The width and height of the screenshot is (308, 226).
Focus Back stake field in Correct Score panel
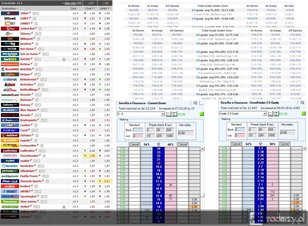[x=138, y=130]
